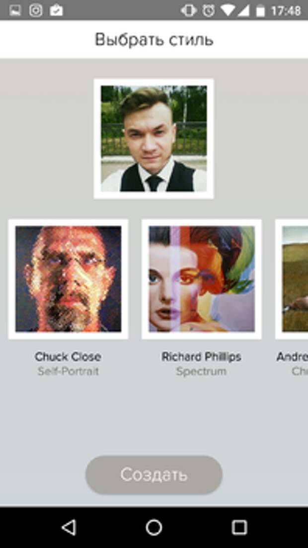Tap the Android back navigation icon

(69, 527)
